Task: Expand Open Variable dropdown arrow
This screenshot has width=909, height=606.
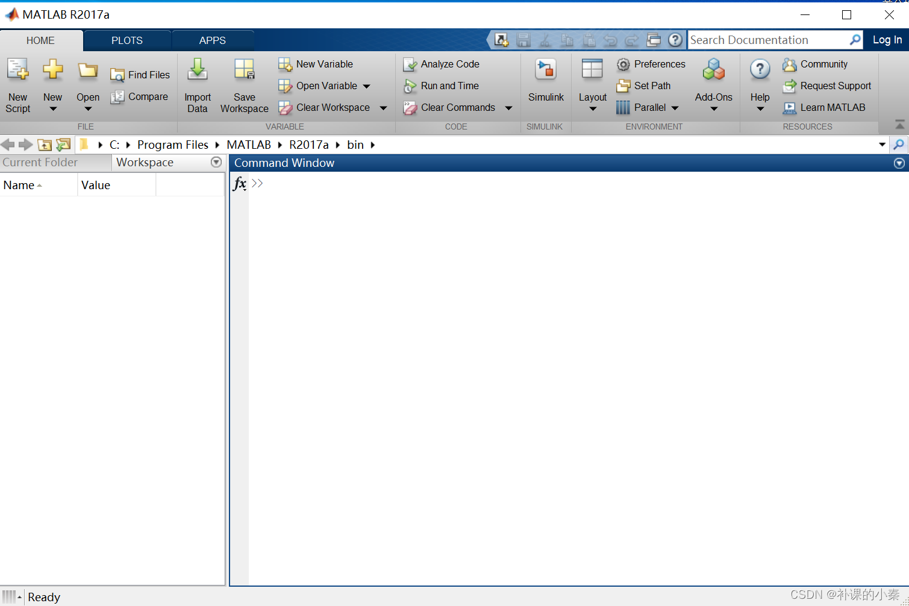Action: [366, 86]
